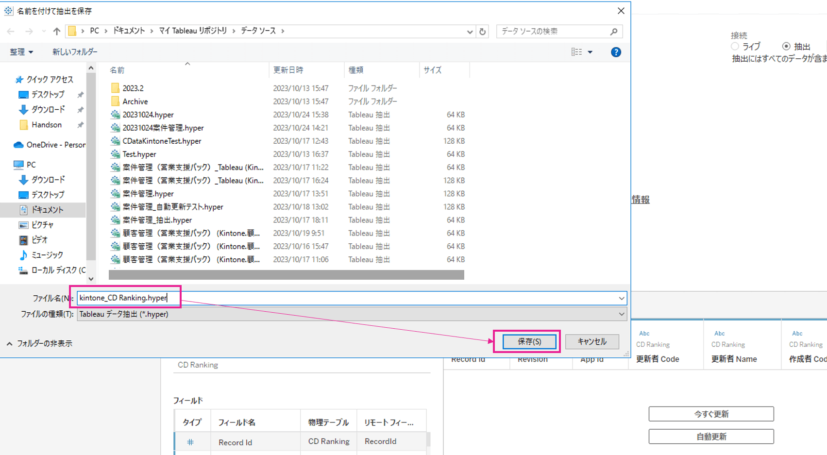Click ドキュメント breadcrumb segment
Viewport: 827px width, 455px height.
click(x=129, y=31)
